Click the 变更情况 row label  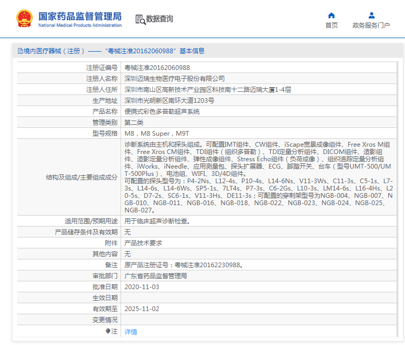[105, 320]
